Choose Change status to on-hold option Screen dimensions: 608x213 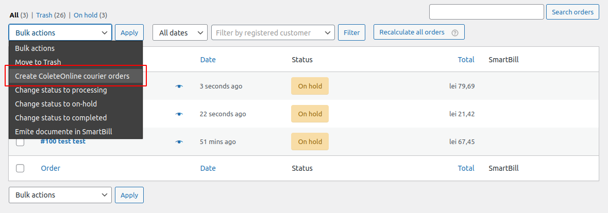(76, 104)
